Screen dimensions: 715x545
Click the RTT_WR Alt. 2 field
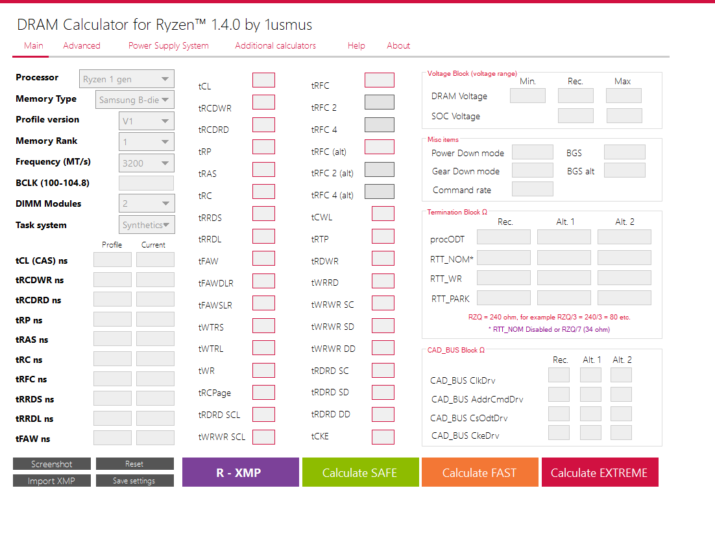pyautogui.click(x=624, y=277)
